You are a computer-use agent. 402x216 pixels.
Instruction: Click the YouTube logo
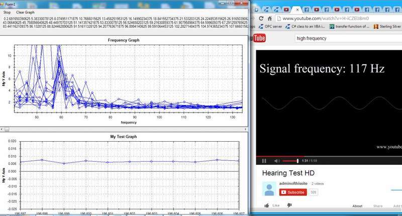(x=258, y=39)
